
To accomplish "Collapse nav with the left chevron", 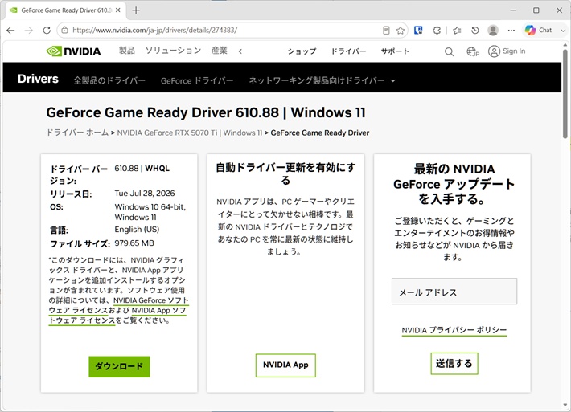I will [x=240, y=51].
